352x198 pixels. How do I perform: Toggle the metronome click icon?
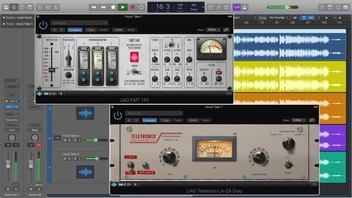tap(245, 7)
